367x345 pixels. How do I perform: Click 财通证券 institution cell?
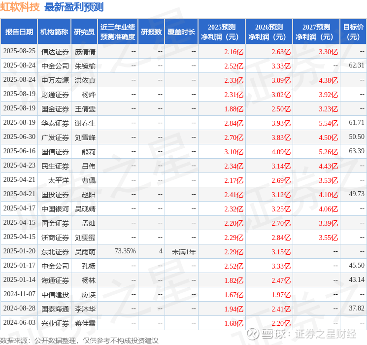click(x=55, y=95)
